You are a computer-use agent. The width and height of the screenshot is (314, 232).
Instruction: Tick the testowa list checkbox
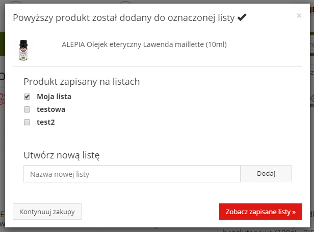tap(27, 109)
